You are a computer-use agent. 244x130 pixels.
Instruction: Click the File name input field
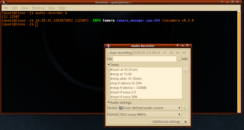click(145, 59)
